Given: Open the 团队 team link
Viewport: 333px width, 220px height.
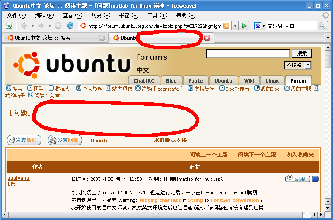Looking at the screenshot, I should click(35, 89).
